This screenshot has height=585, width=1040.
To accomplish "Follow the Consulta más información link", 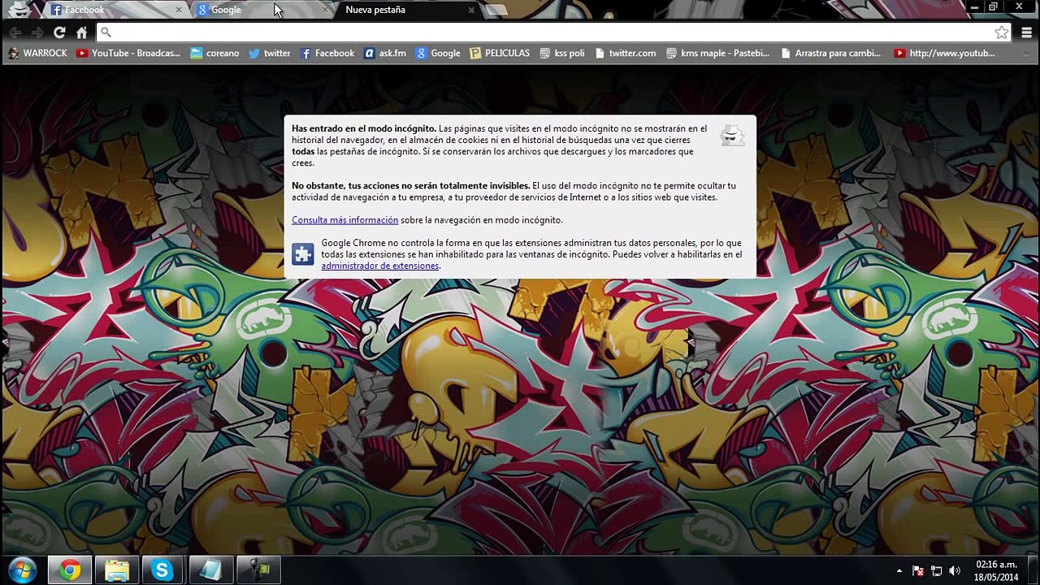I will [x=344, y=220].
